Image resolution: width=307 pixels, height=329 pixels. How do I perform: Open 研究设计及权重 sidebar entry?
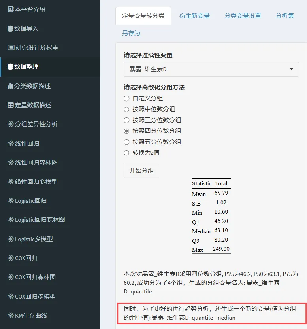point(50,47)
